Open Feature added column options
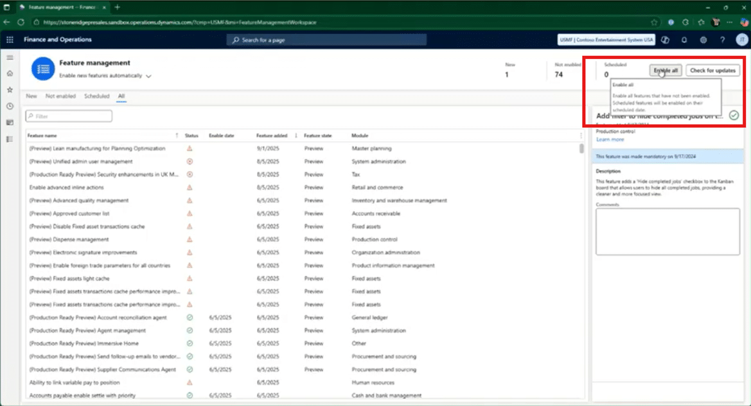The width and height of the screenshot is (751, 406). coord(296,136)
